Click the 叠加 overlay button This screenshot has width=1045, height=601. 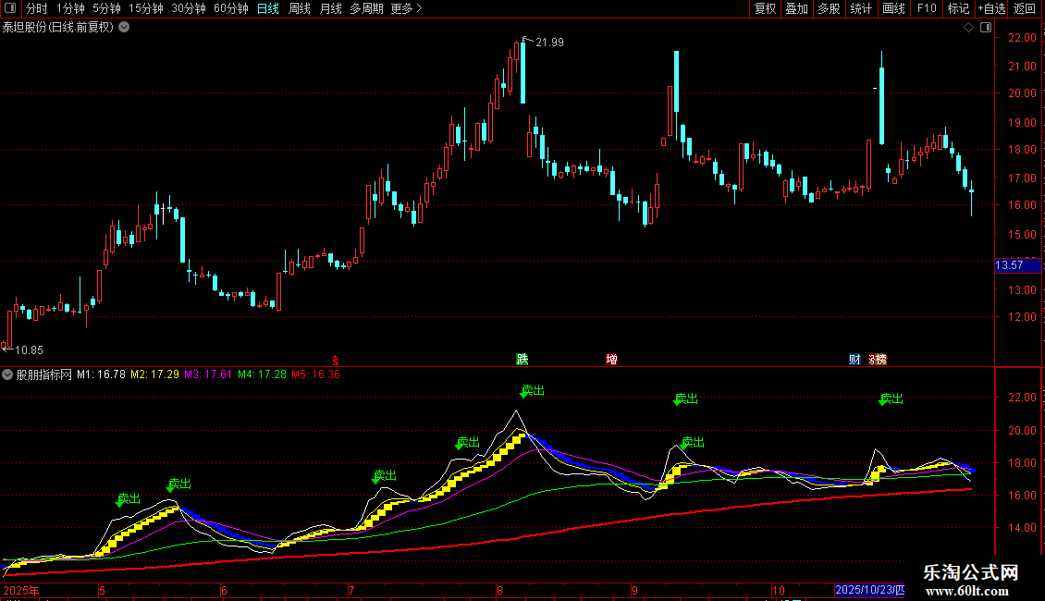click(796, 8)
